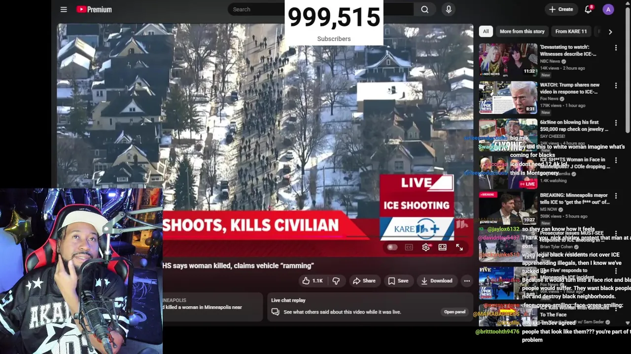The width and height of the screenshot is (631, 354).
Task: Click 'See what others said about this video' text
Action: [x=342, y=312]
